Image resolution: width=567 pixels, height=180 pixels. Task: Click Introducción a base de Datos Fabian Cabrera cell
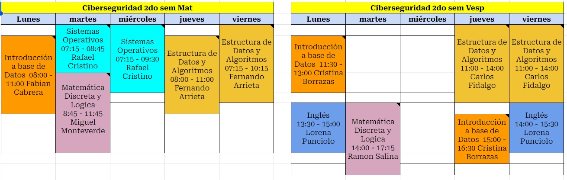pyautogui.click(x=28, y=75)
